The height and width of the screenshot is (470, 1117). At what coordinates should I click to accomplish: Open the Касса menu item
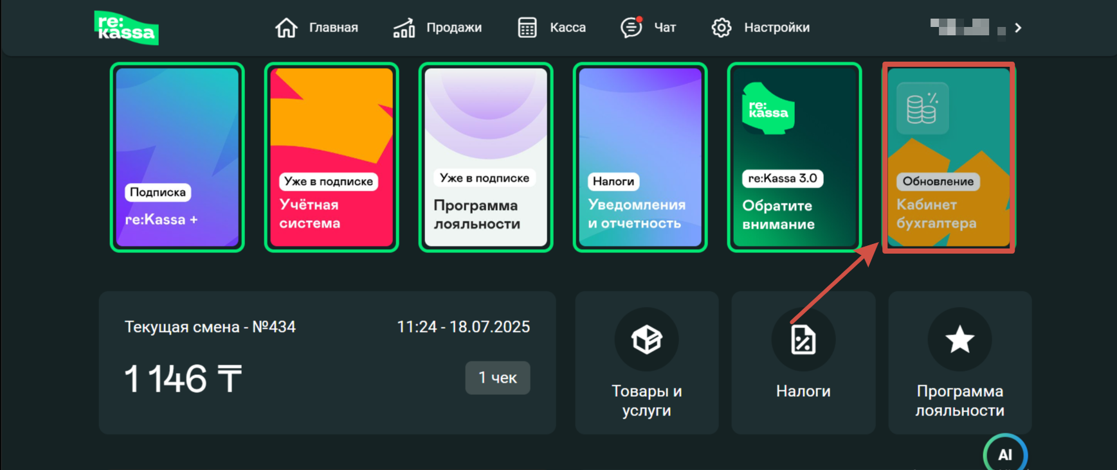[568, 28]
